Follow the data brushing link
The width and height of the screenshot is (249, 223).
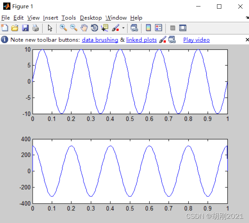[x=100, y=40]
